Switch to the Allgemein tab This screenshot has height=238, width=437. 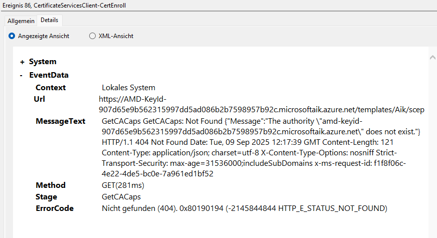click(21, 21)
